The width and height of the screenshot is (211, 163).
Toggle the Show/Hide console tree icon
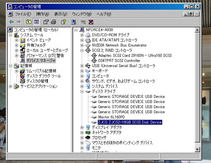(x=36, y=22)
